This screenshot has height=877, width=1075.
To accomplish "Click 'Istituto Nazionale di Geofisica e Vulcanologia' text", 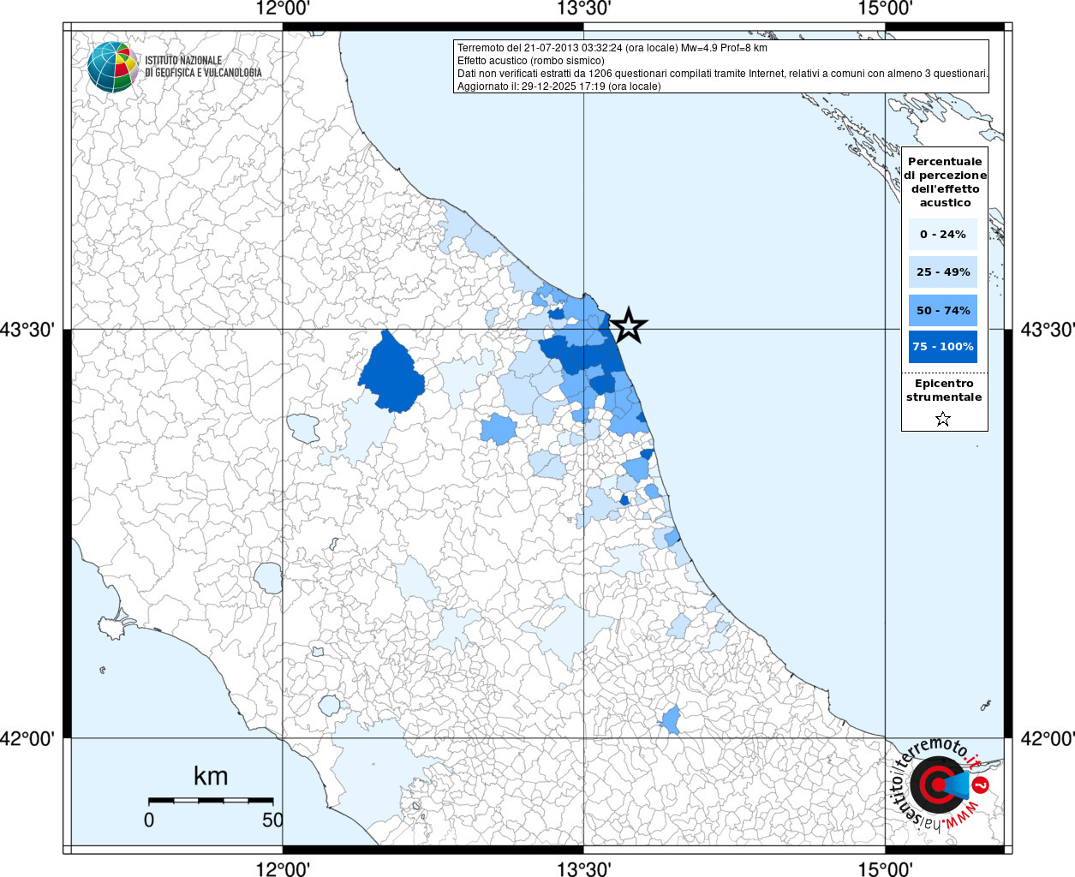I will (x=203, y=67).
